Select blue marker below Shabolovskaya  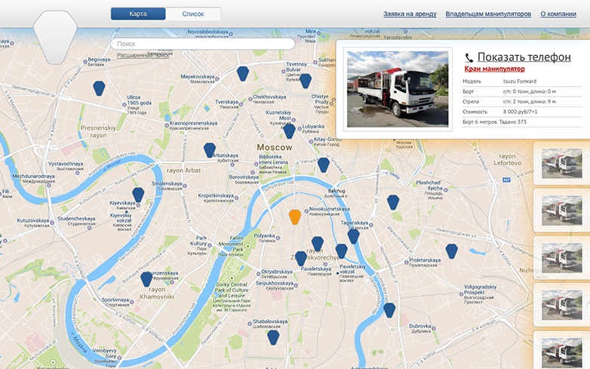(x=273, y=337)
